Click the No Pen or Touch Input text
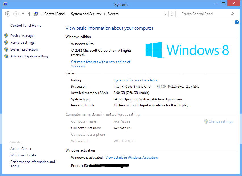 pyautogui.click(x=151, y=105)
